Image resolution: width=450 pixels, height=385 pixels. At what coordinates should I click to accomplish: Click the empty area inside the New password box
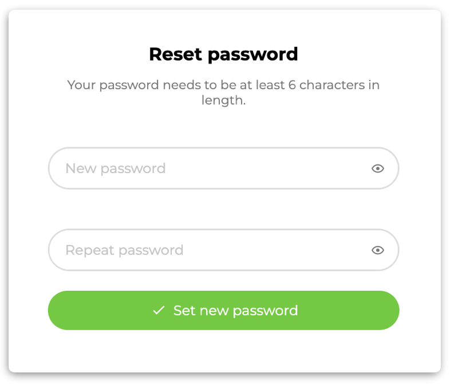click(267, 169)
